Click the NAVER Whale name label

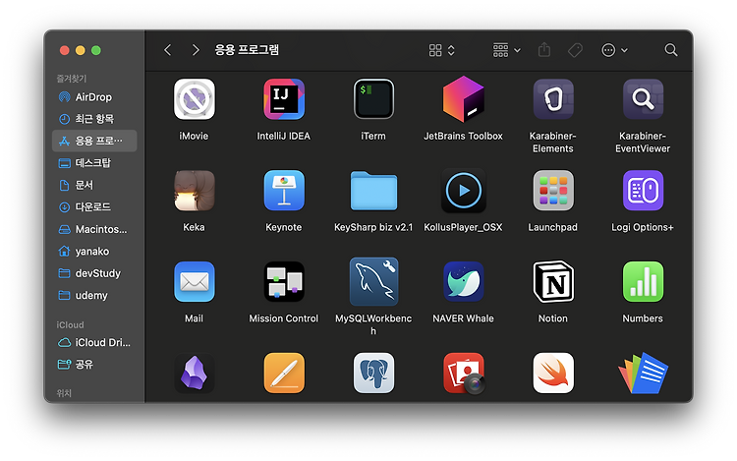[x=464, y=318]
